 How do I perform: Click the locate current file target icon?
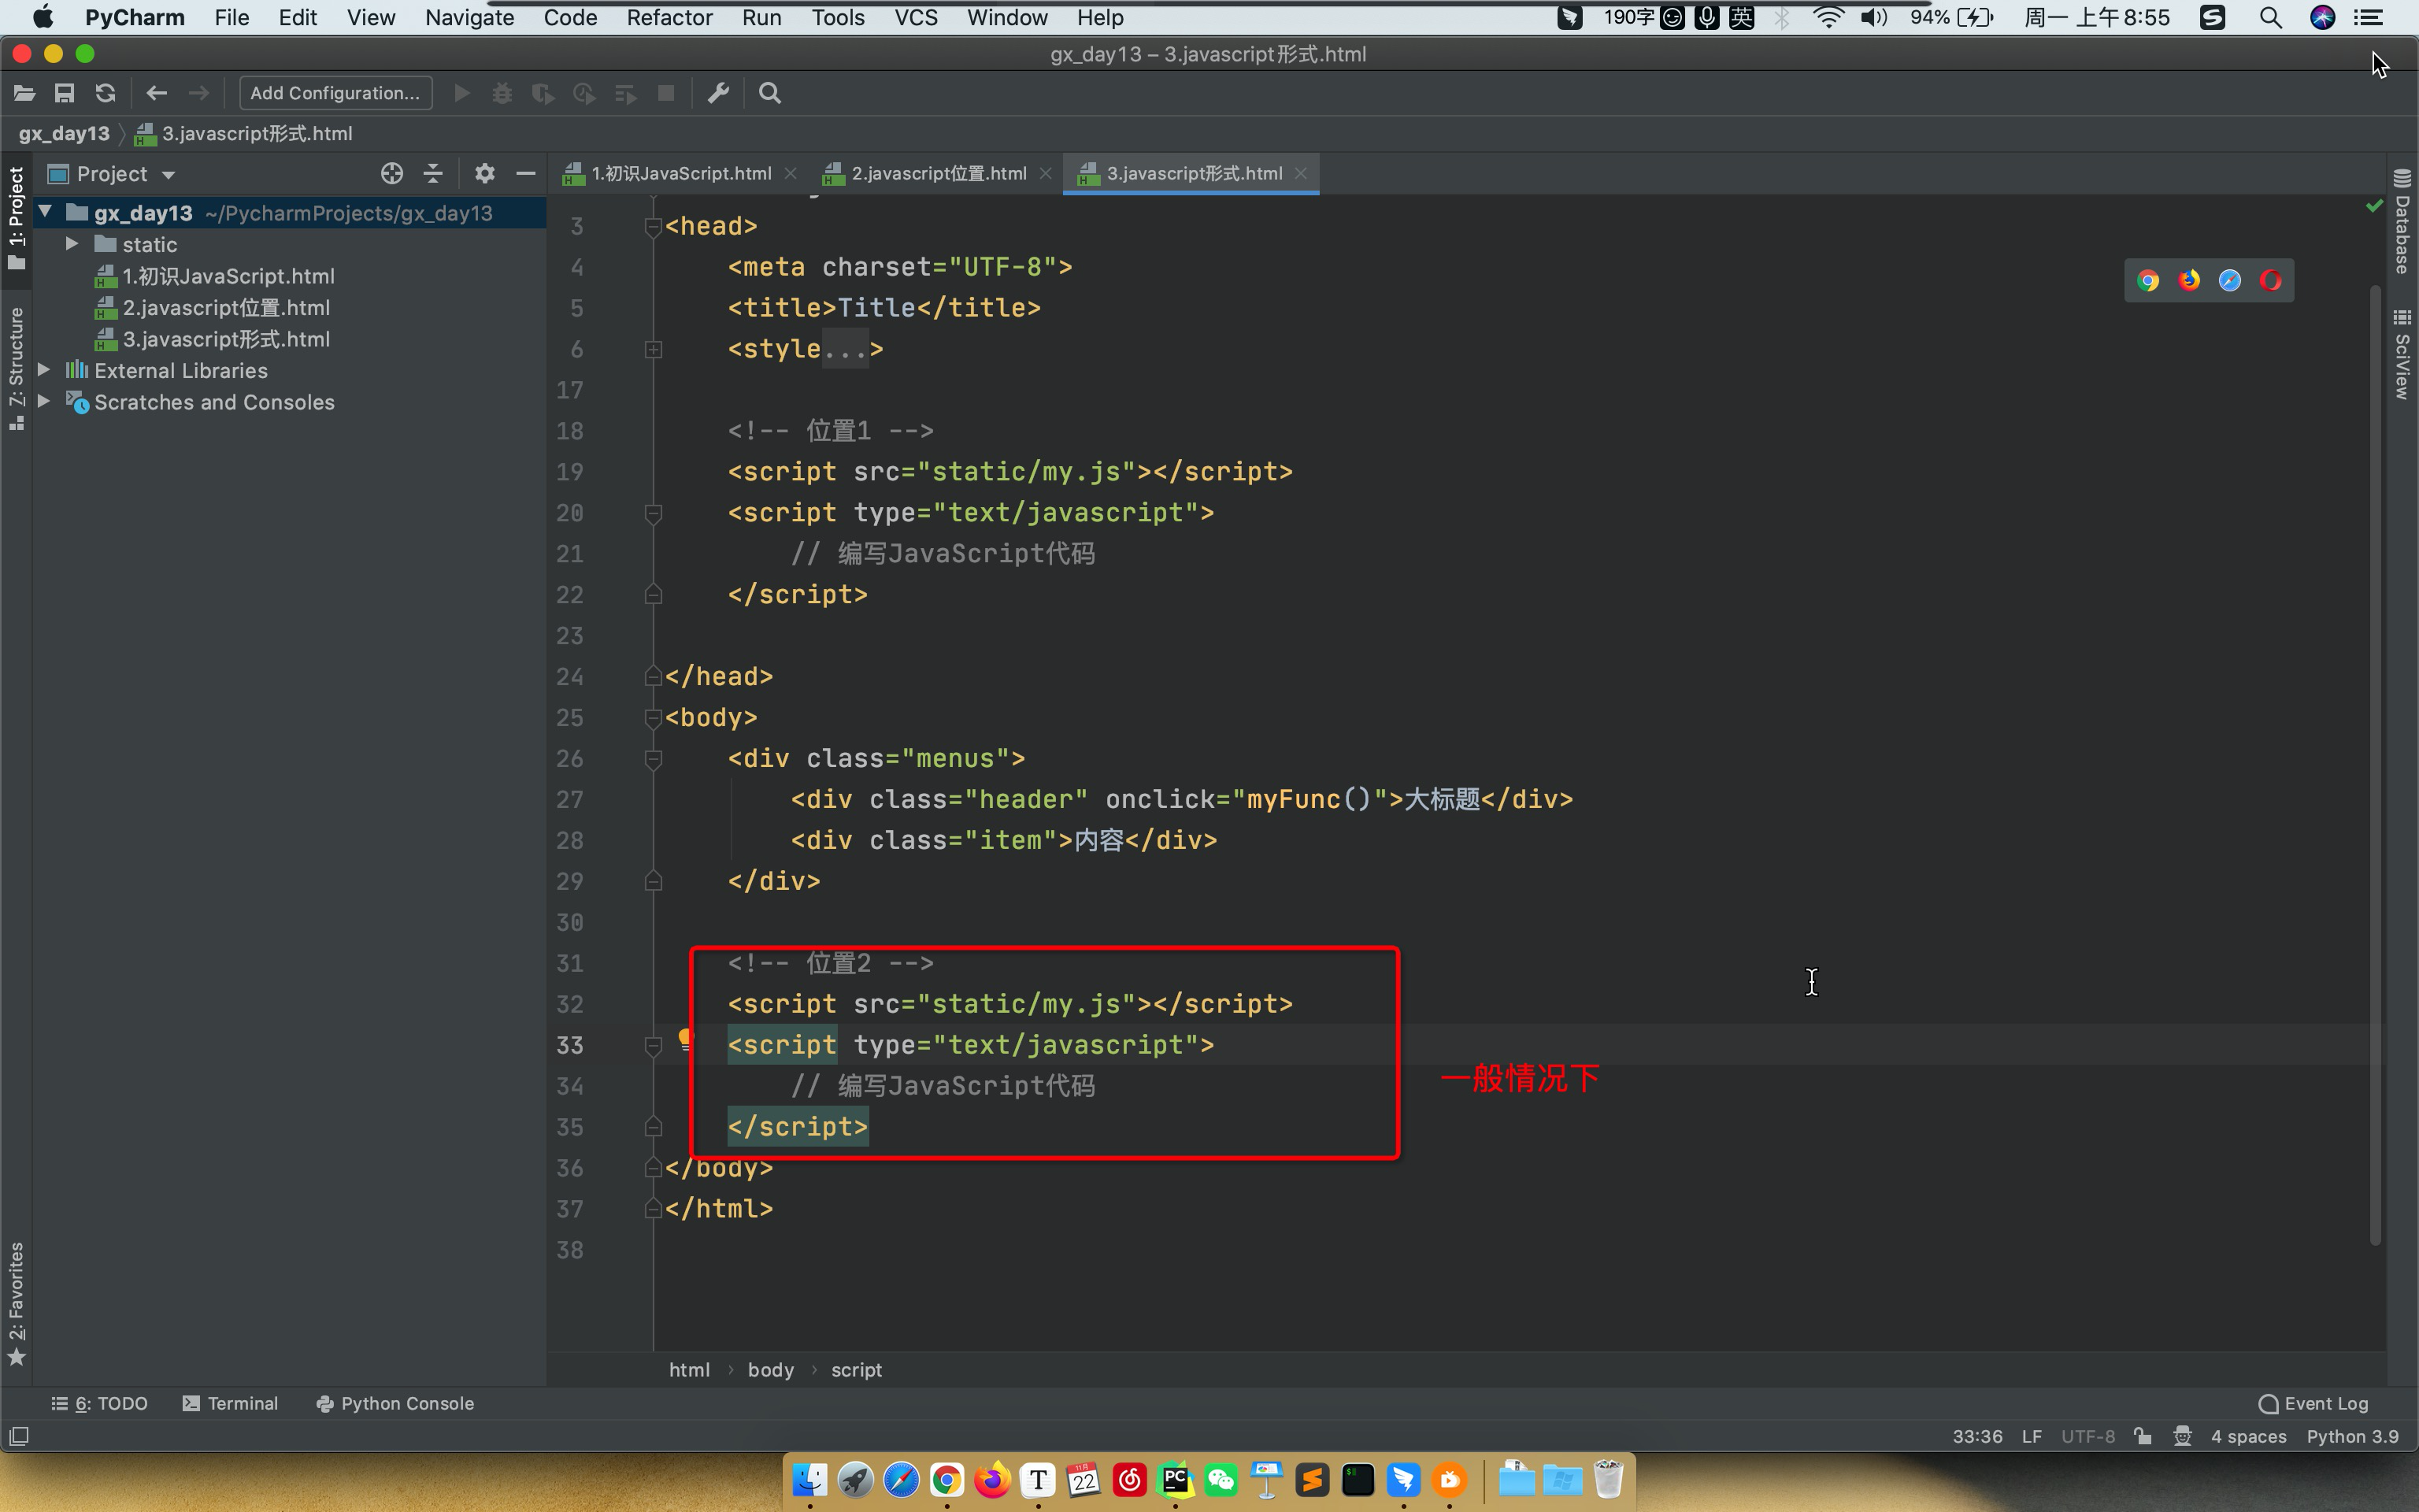[391, 173]
